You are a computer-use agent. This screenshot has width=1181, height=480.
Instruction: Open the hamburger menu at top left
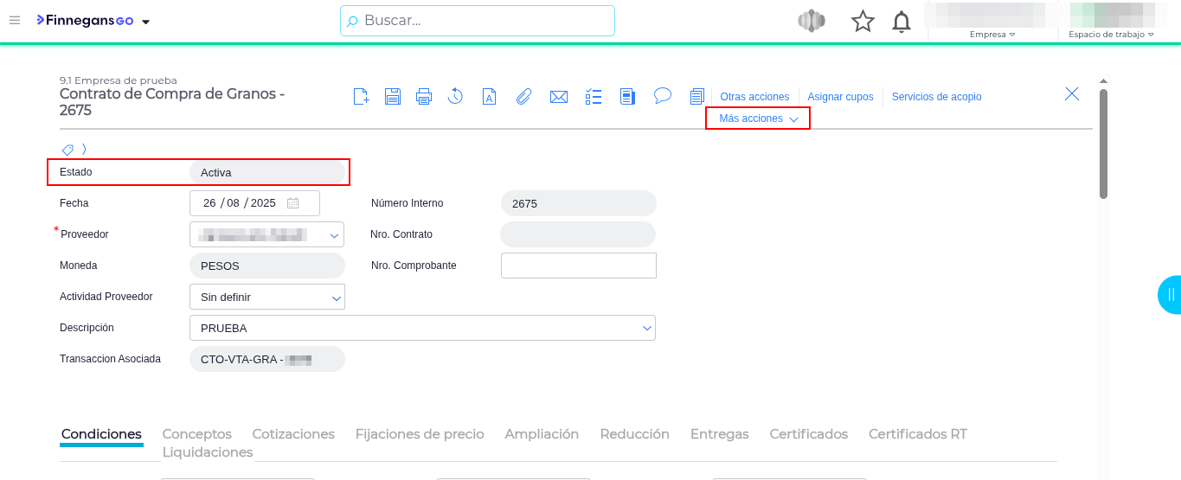pos(15,21)
